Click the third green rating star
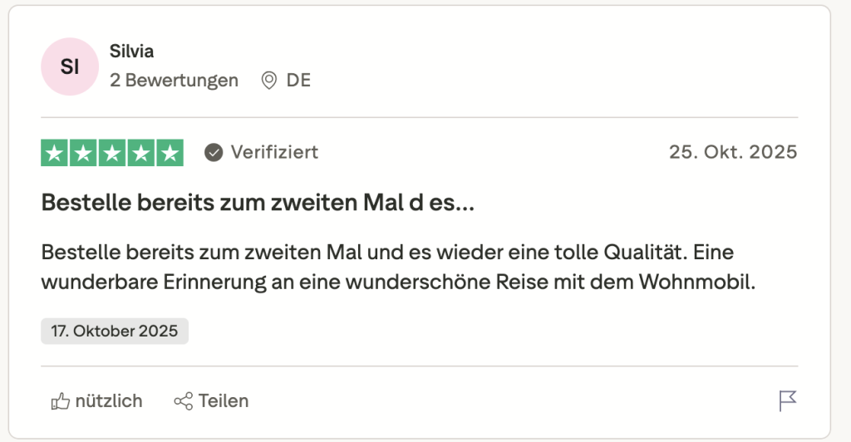The width and height of the screenshot is (851, 442). (112, 153)
